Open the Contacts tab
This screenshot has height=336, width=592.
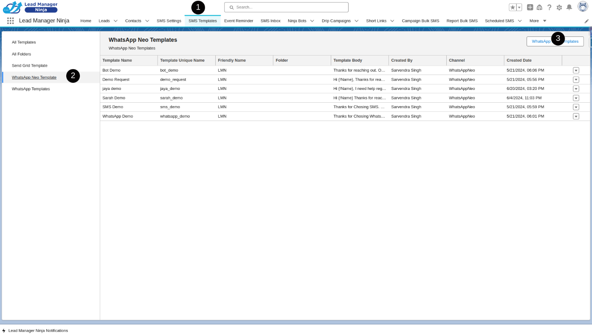point(133,21)
